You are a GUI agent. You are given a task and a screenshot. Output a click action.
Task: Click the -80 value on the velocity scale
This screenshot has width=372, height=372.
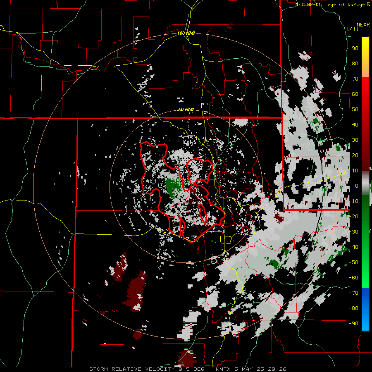(353, 308)
